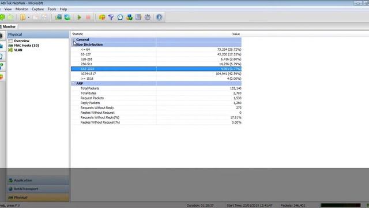The height and width of the screenshot is (208, 369).
Task: Click the blue Help question mark icon
Action: (x=159, y=17)
